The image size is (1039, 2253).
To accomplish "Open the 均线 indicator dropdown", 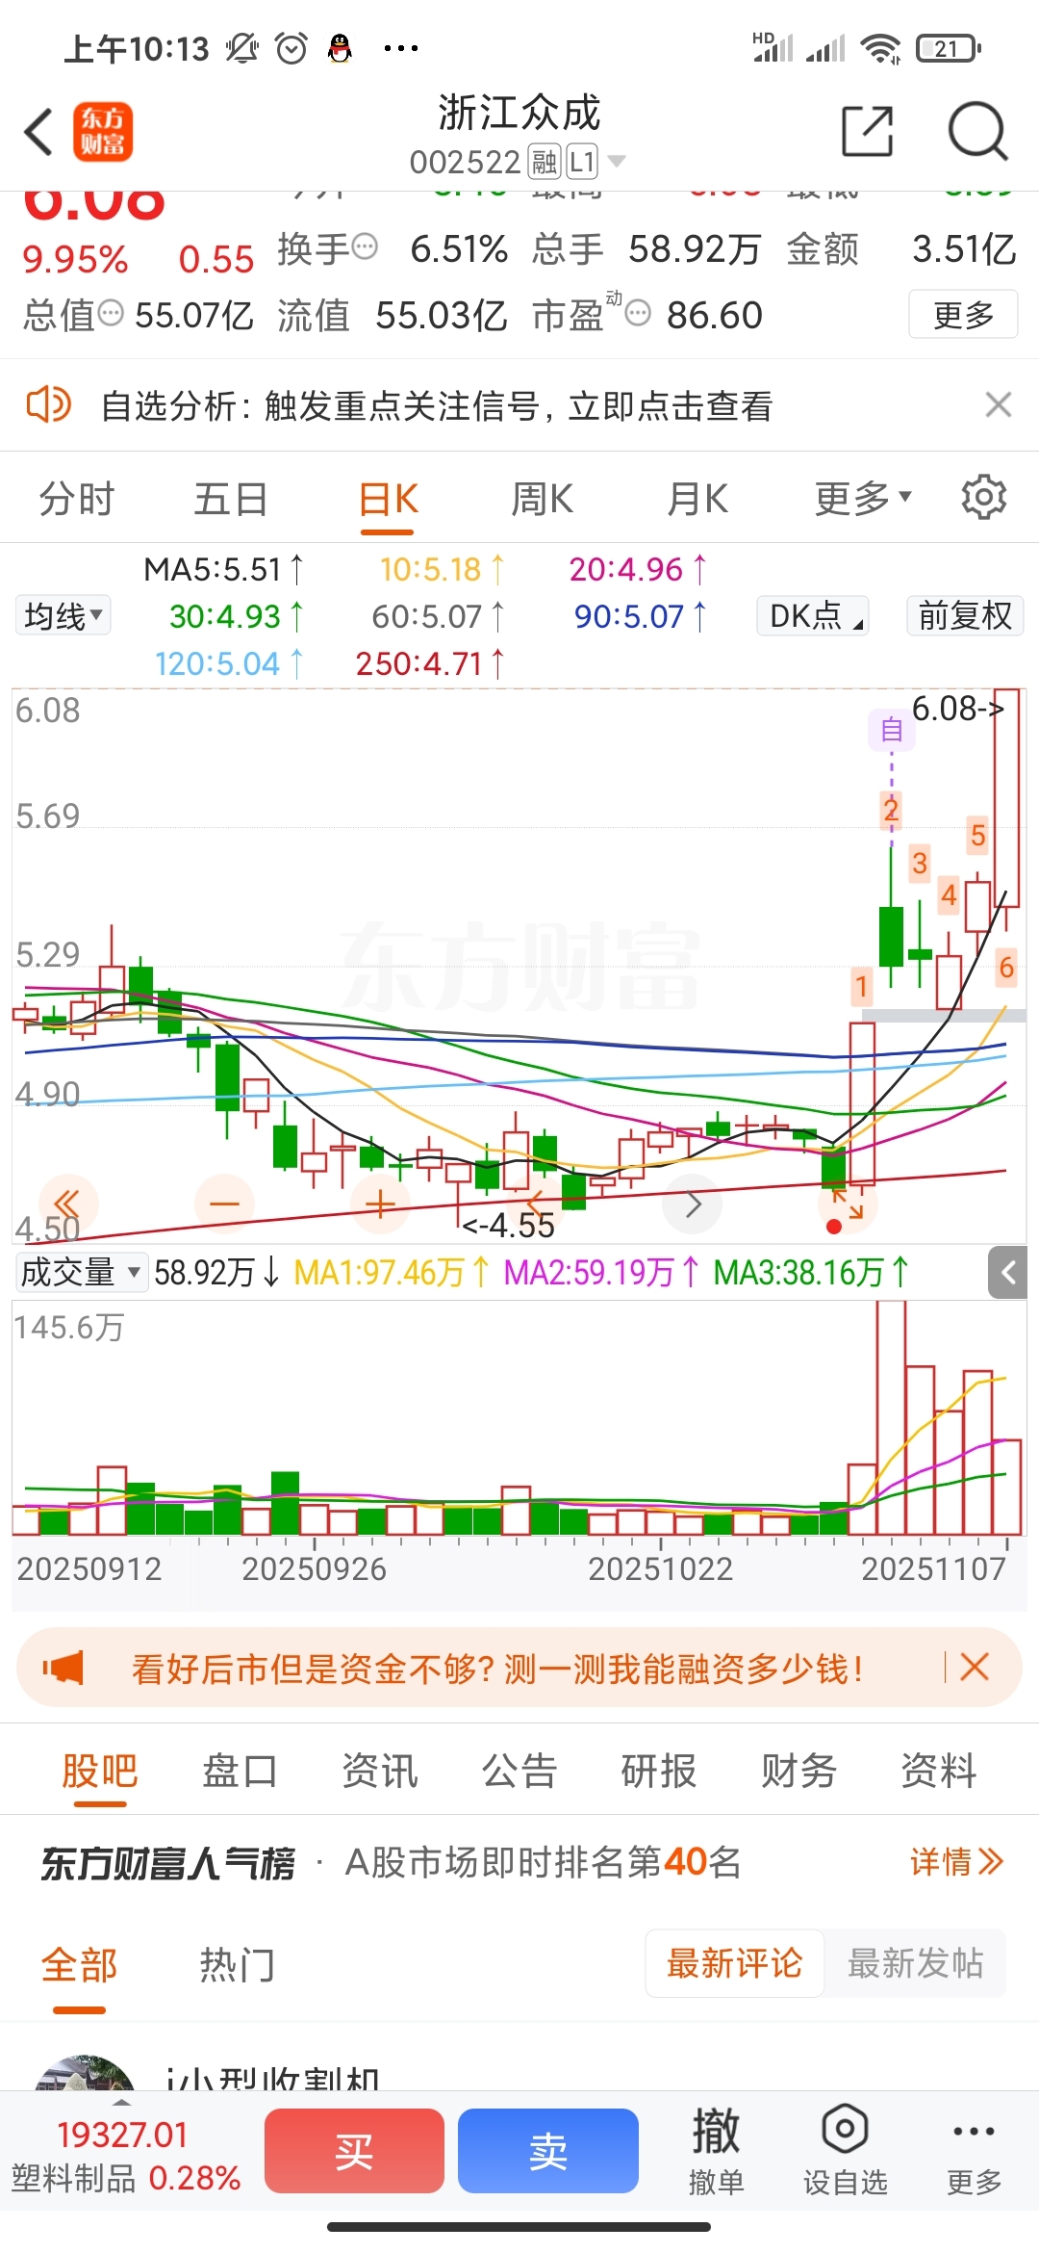I will pos(63,615).
